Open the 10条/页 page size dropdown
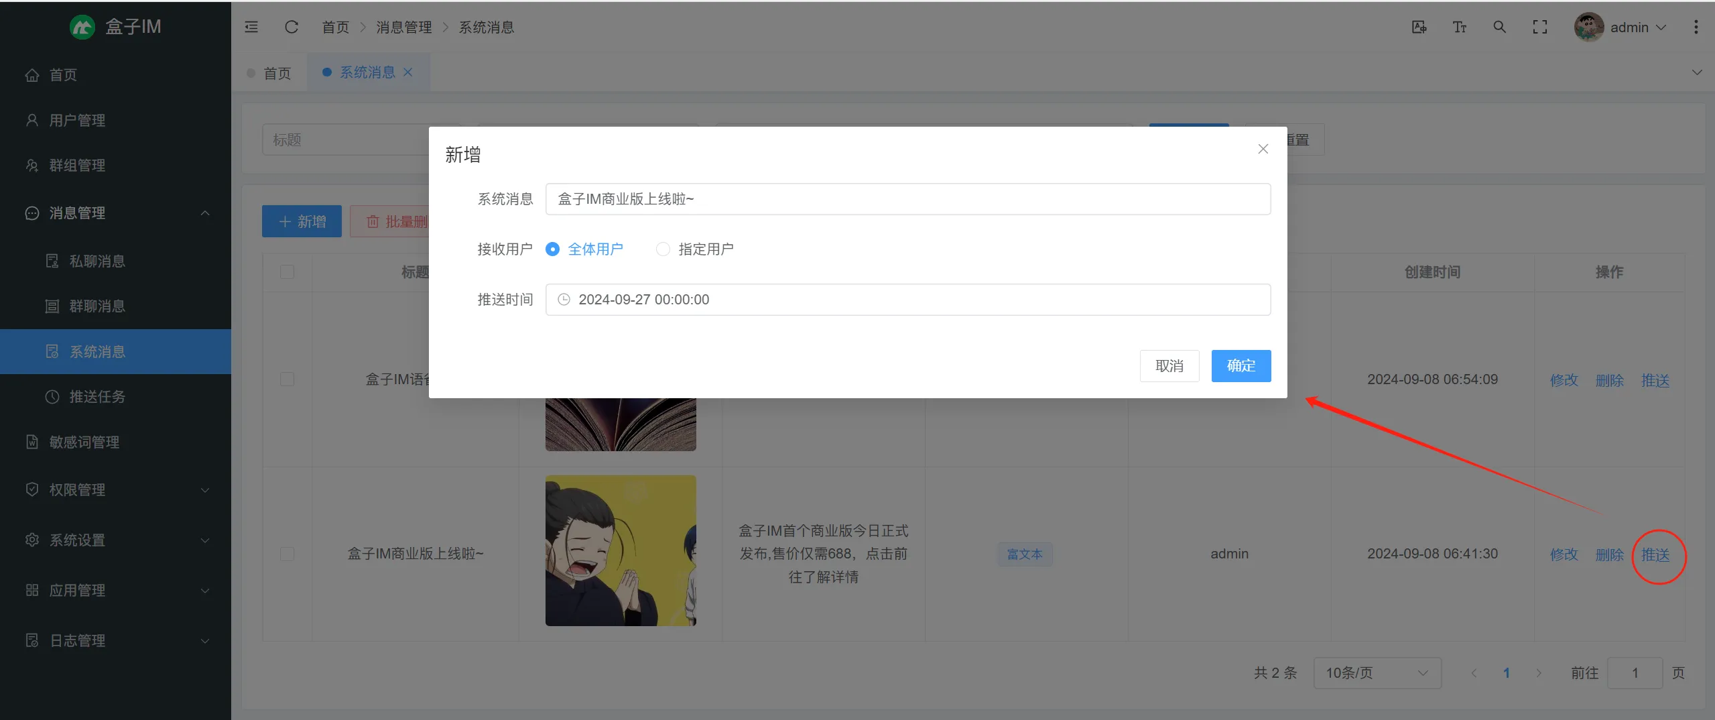 (1377, 672)
